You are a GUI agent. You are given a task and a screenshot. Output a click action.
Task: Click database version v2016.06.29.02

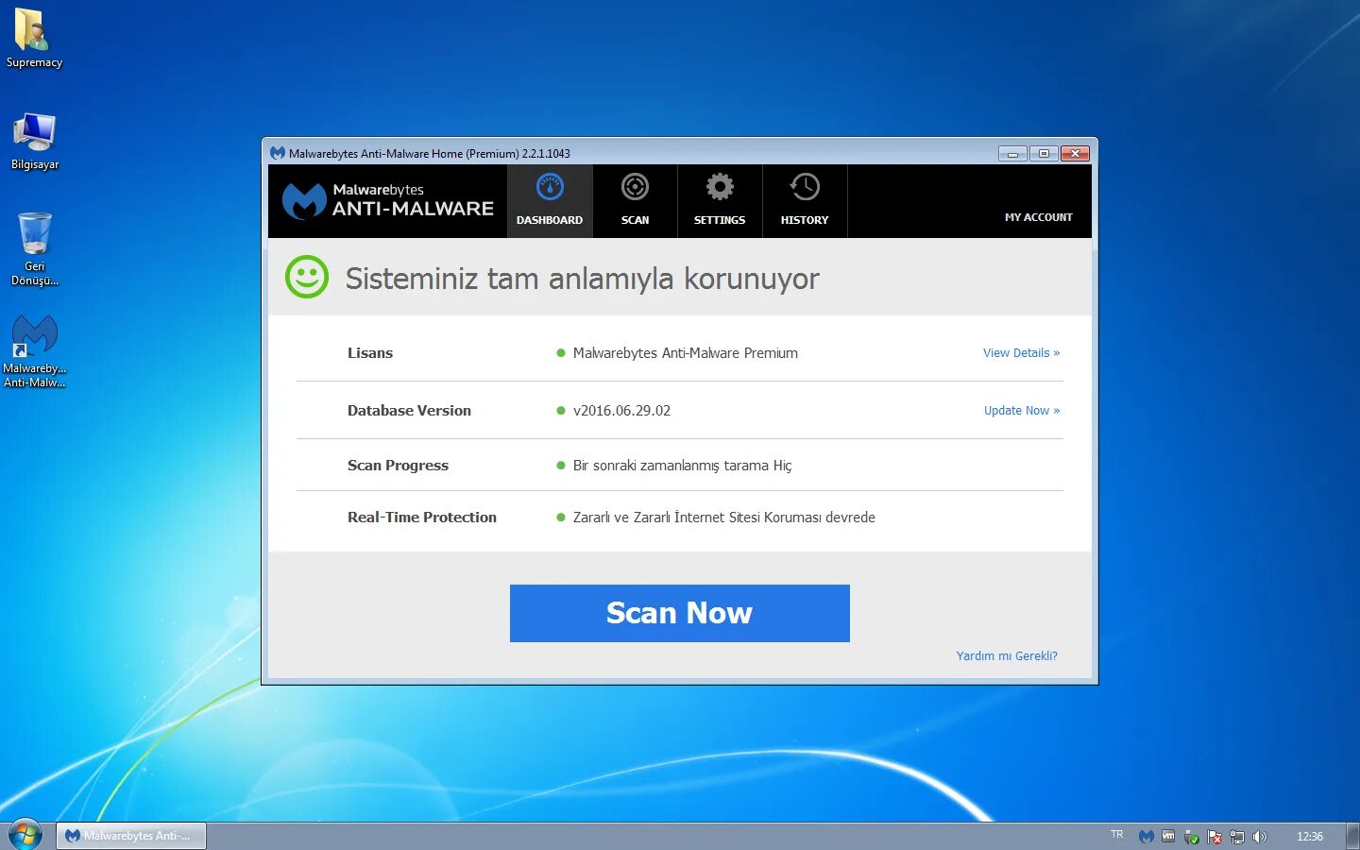(621, 410)
